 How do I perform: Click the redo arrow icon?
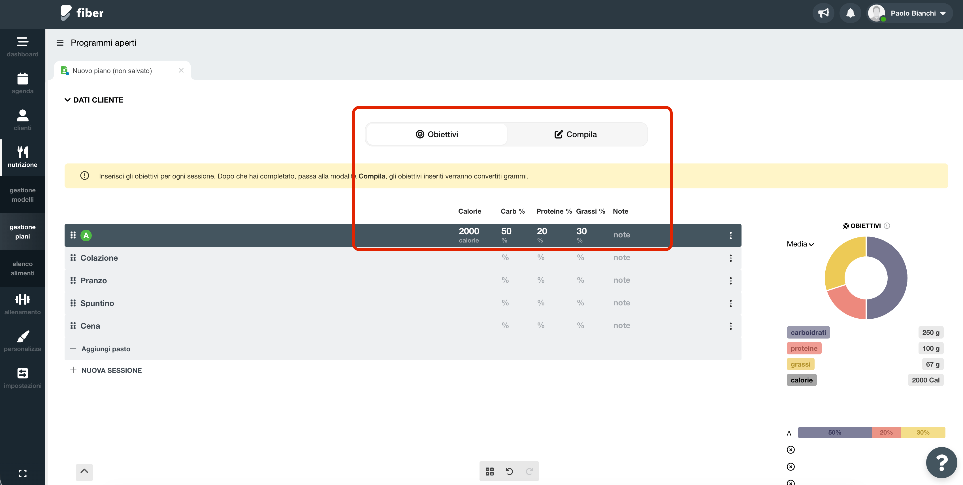tap(529, 471)
